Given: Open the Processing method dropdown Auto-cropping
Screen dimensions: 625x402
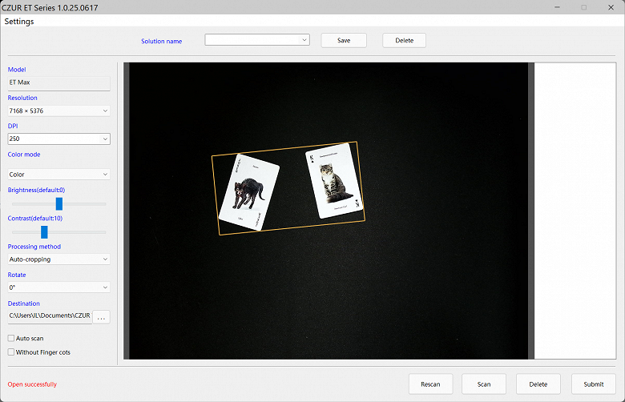Looking at the screenshot, I should point(58,259).
